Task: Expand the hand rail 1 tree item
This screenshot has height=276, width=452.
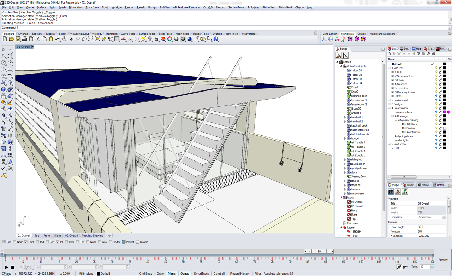Action: coord(345,117)
